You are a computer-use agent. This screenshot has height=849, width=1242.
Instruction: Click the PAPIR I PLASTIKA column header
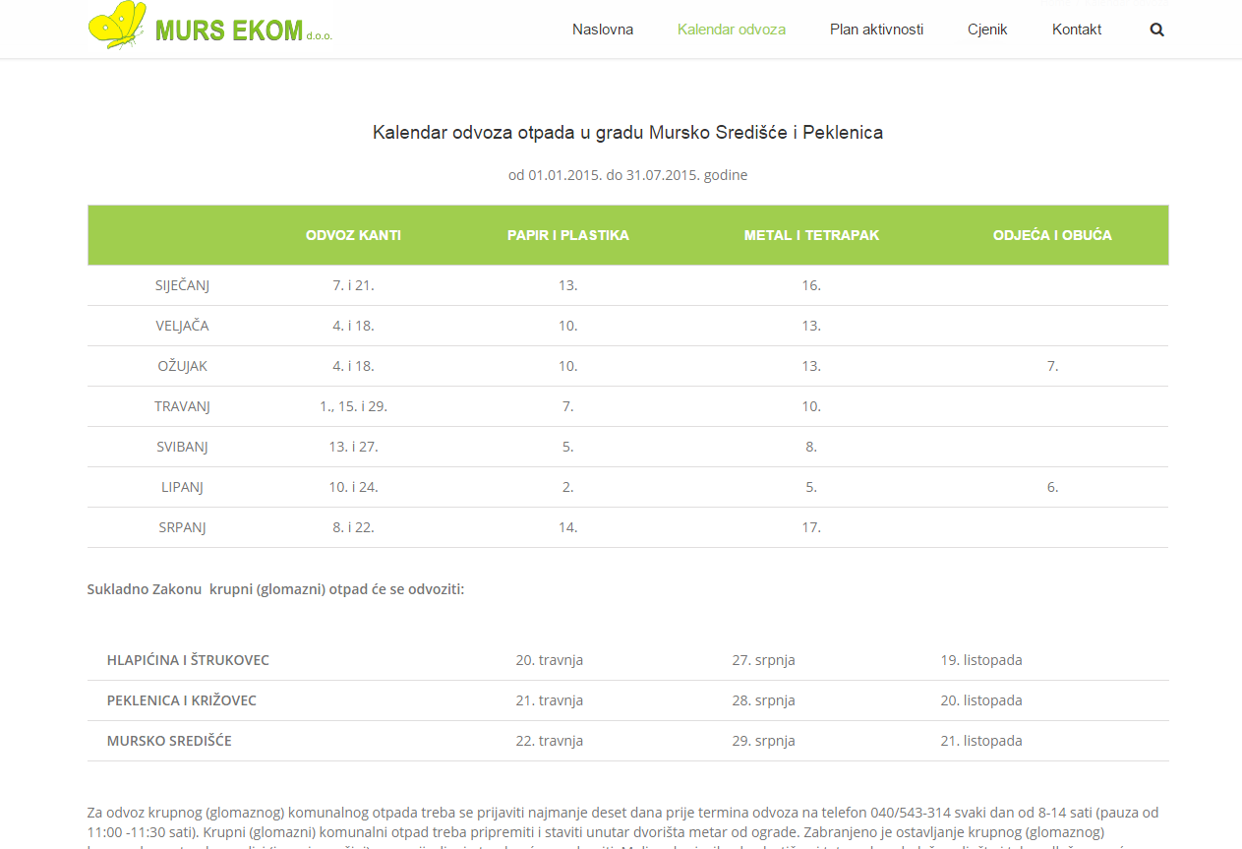coord(568,235)
